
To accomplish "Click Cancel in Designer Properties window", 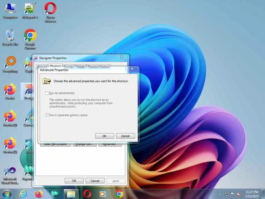I will (x=95, y=181).
